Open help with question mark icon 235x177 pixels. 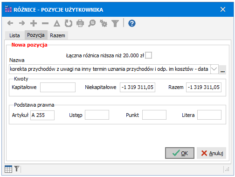point(132,23)
